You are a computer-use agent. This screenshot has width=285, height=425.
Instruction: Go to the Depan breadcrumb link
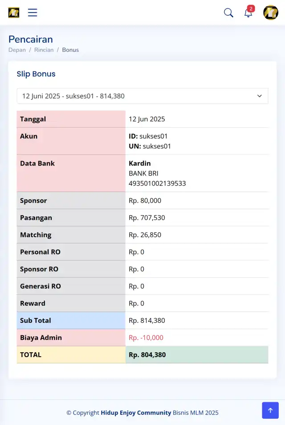click(x=17, y=50)
